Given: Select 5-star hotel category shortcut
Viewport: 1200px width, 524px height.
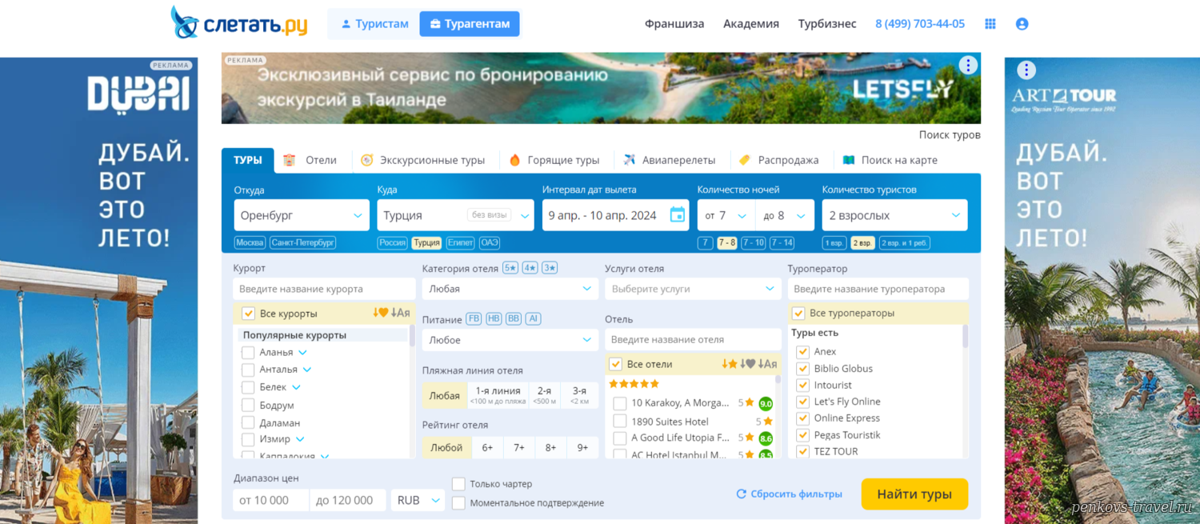Looking at the screenshot, I should click(x=510, y=268).
